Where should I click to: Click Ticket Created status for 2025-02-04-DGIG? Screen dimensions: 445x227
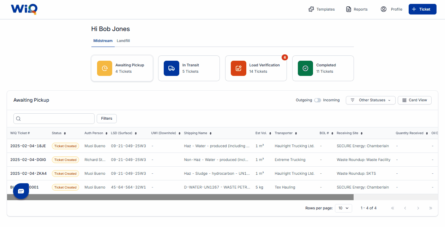65,160
